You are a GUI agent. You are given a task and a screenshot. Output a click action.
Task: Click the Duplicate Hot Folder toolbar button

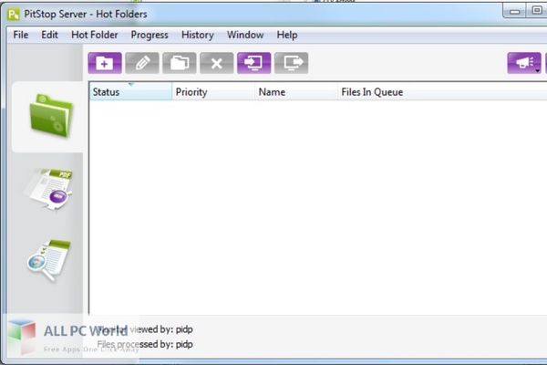(x=180, y=63)
